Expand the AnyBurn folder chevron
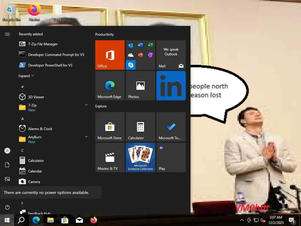The height and width of the screenshot is (226, 301). (86, 137)
